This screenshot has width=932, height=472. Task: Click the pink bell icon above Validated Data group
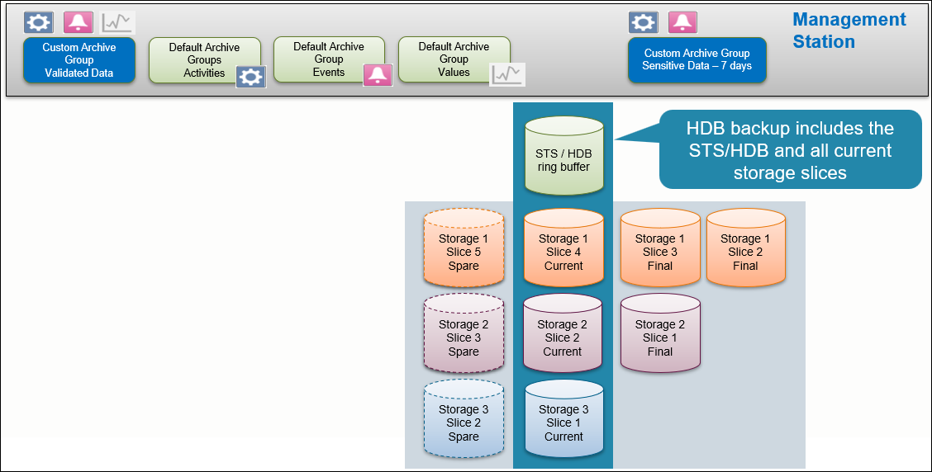[78, 22]
